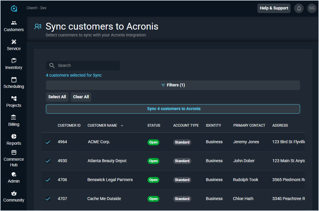Toggle the Benswick Legal Partners checkbox
The width and height of the screenshot is (319, 211).
[48, 180]
